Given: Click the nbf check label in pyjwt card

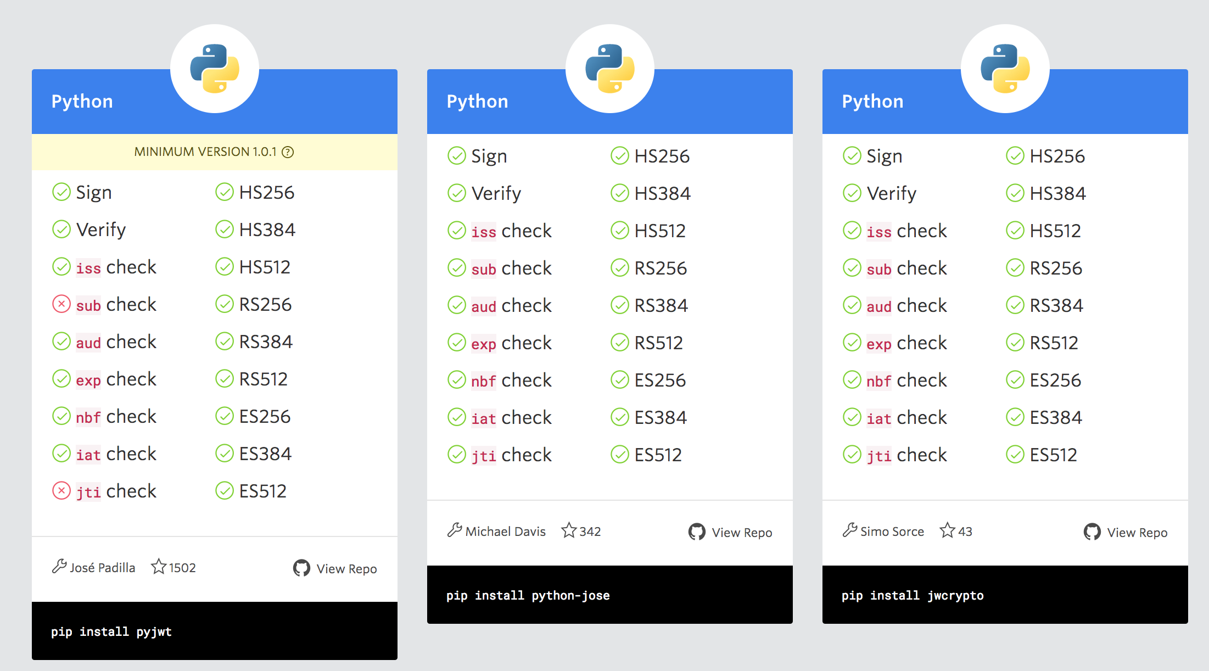Looking at the screenshot, I should click(116, 416).
